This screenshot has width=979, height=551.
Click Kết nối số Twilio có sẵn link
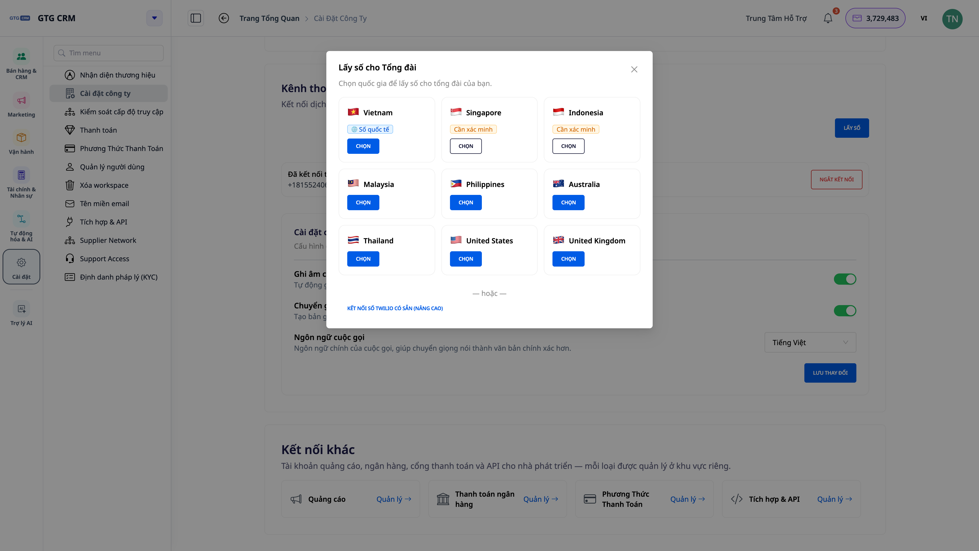pos(395,308)
